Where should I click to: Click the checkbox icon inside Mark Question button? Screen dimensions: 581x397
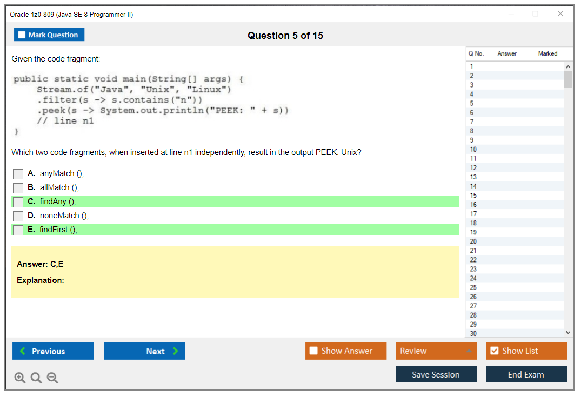point(21,34)
